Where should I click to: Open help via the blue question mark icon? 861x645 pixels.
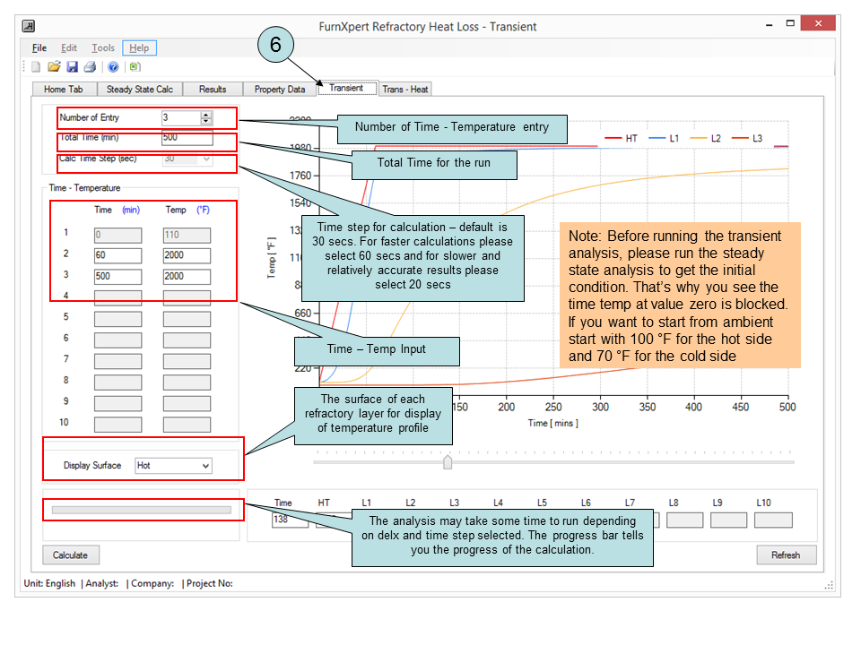[113, 67]
